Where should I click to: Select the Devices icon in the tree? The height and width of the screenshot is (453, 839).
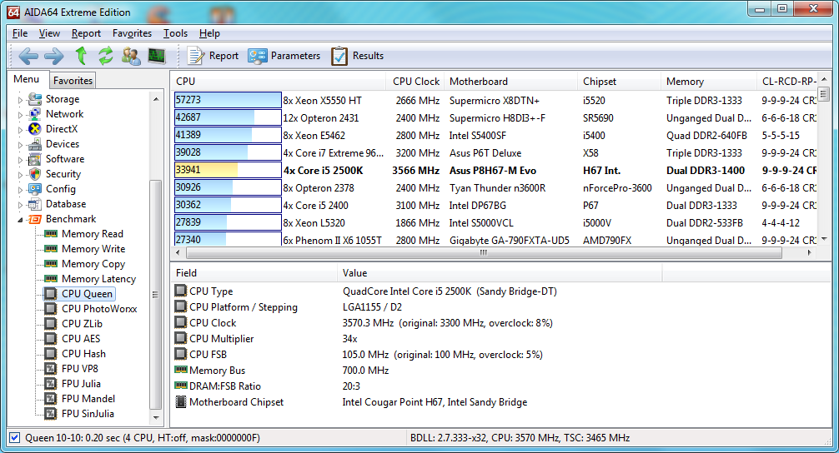[35, 144]
